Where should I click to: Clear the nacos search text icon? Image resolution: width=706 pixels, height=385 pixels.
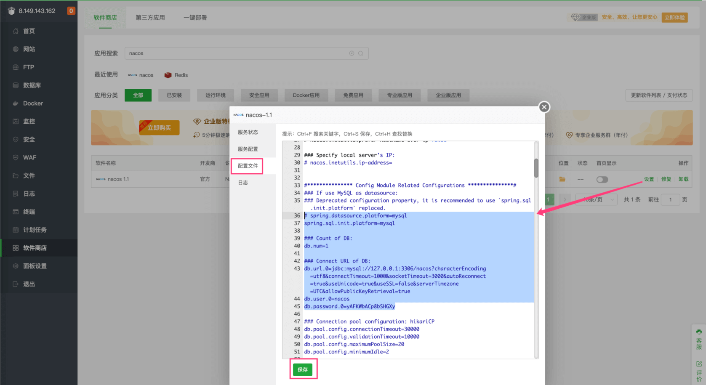coord(352,53)
